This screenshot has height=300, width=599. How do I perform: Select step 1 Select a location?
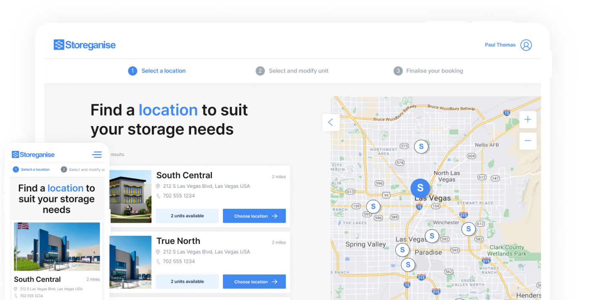coord(157,71)
